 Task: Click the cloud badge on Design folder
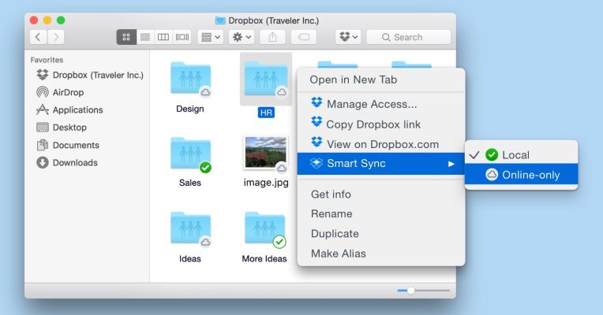click(206, 92)
